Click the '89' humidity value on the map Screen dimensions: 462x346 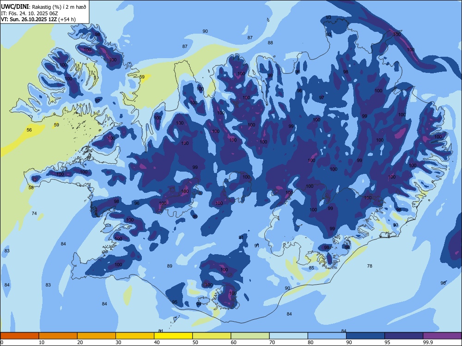(x=170, y=266)
